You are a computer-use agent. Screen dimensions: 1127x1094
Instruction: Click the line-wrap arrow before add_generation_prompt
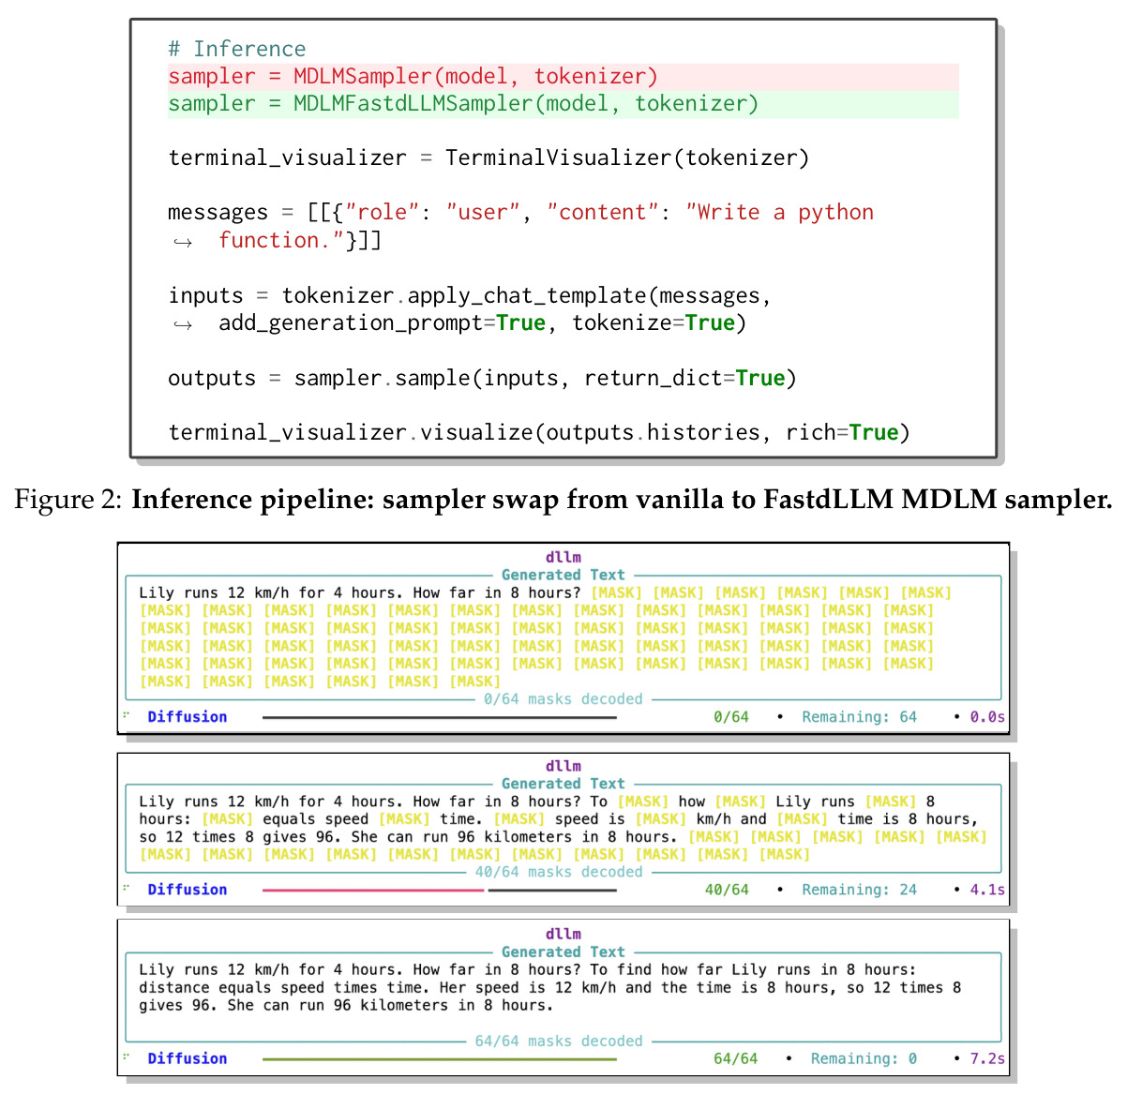(x=182, y=324)
